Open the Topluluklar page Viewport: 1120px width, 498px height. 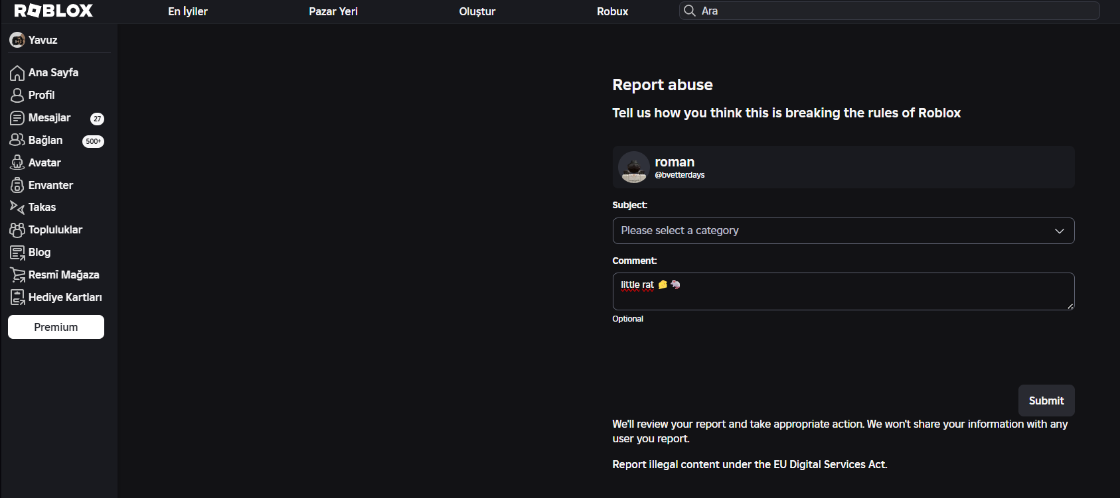click(x=56, y=230)
